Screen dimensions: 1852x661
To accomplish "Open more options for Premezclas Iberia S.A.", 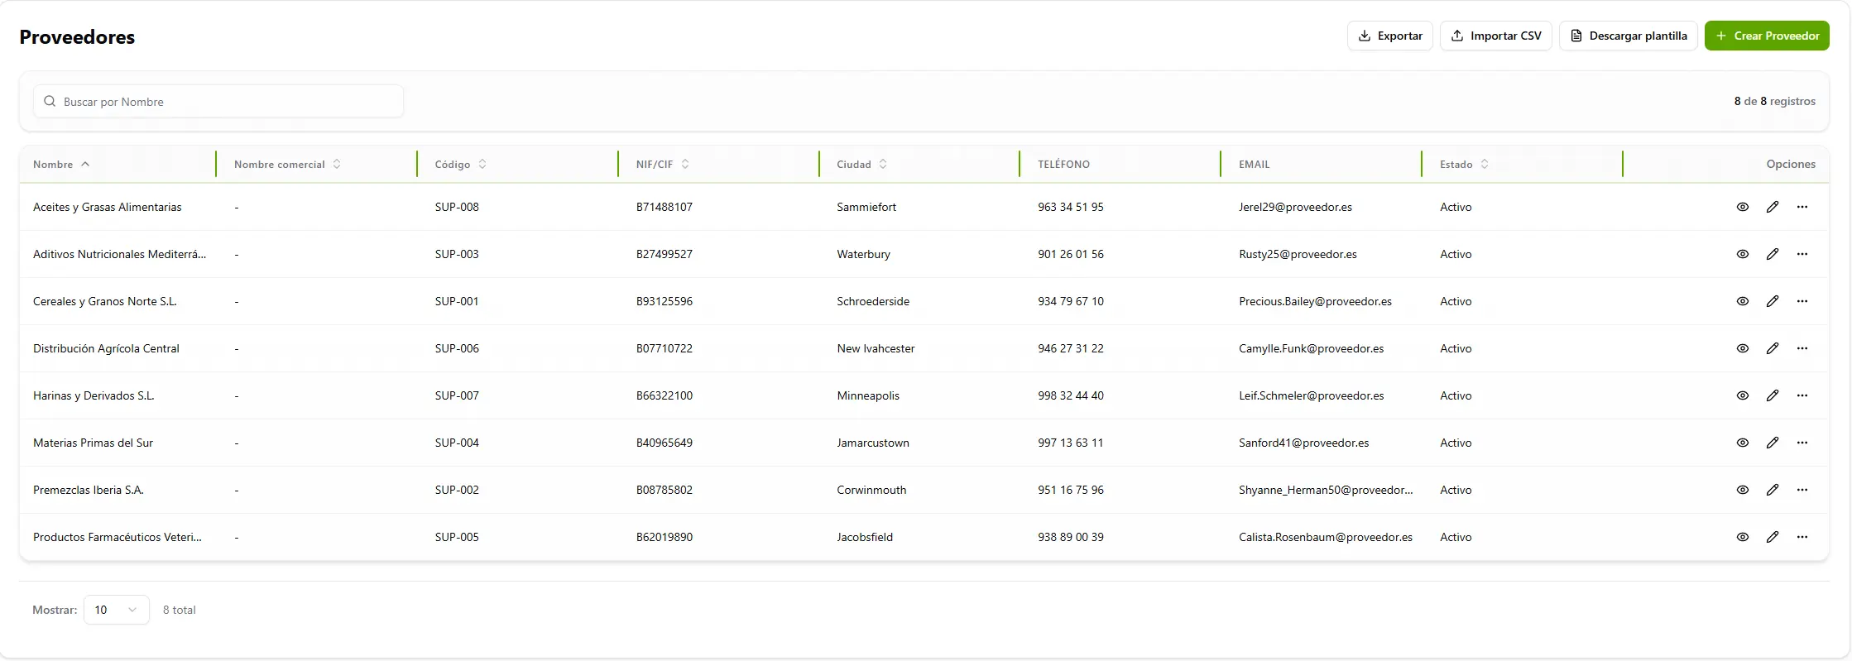I will tap(1802, 490).
